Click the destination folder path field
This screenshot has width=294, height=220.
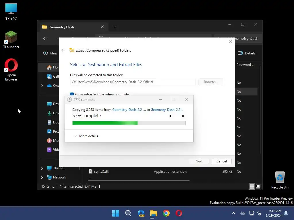click(133, 82)
